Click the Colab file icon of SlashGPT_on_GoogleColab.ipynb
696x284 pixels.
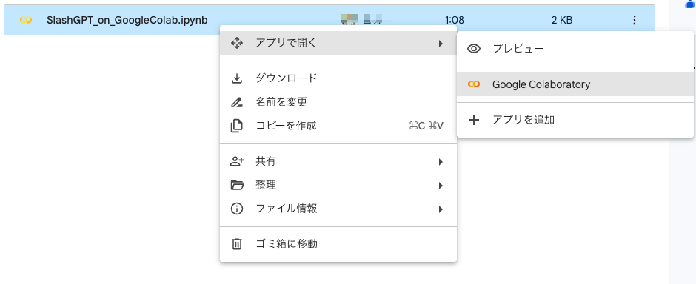pyautogui.click(x=26, y=20)
